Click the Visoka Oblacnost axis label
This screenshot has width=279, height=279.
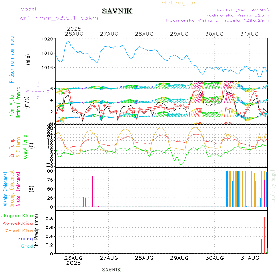click(6, 189)
